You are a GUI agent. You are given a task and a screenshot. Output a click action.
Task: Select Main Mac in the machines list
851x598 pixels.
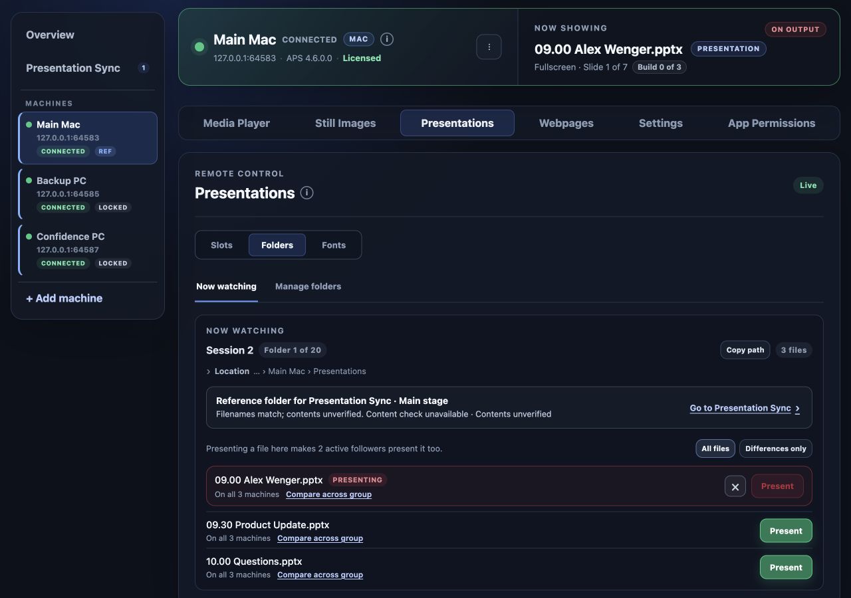(x=88, y=138)
